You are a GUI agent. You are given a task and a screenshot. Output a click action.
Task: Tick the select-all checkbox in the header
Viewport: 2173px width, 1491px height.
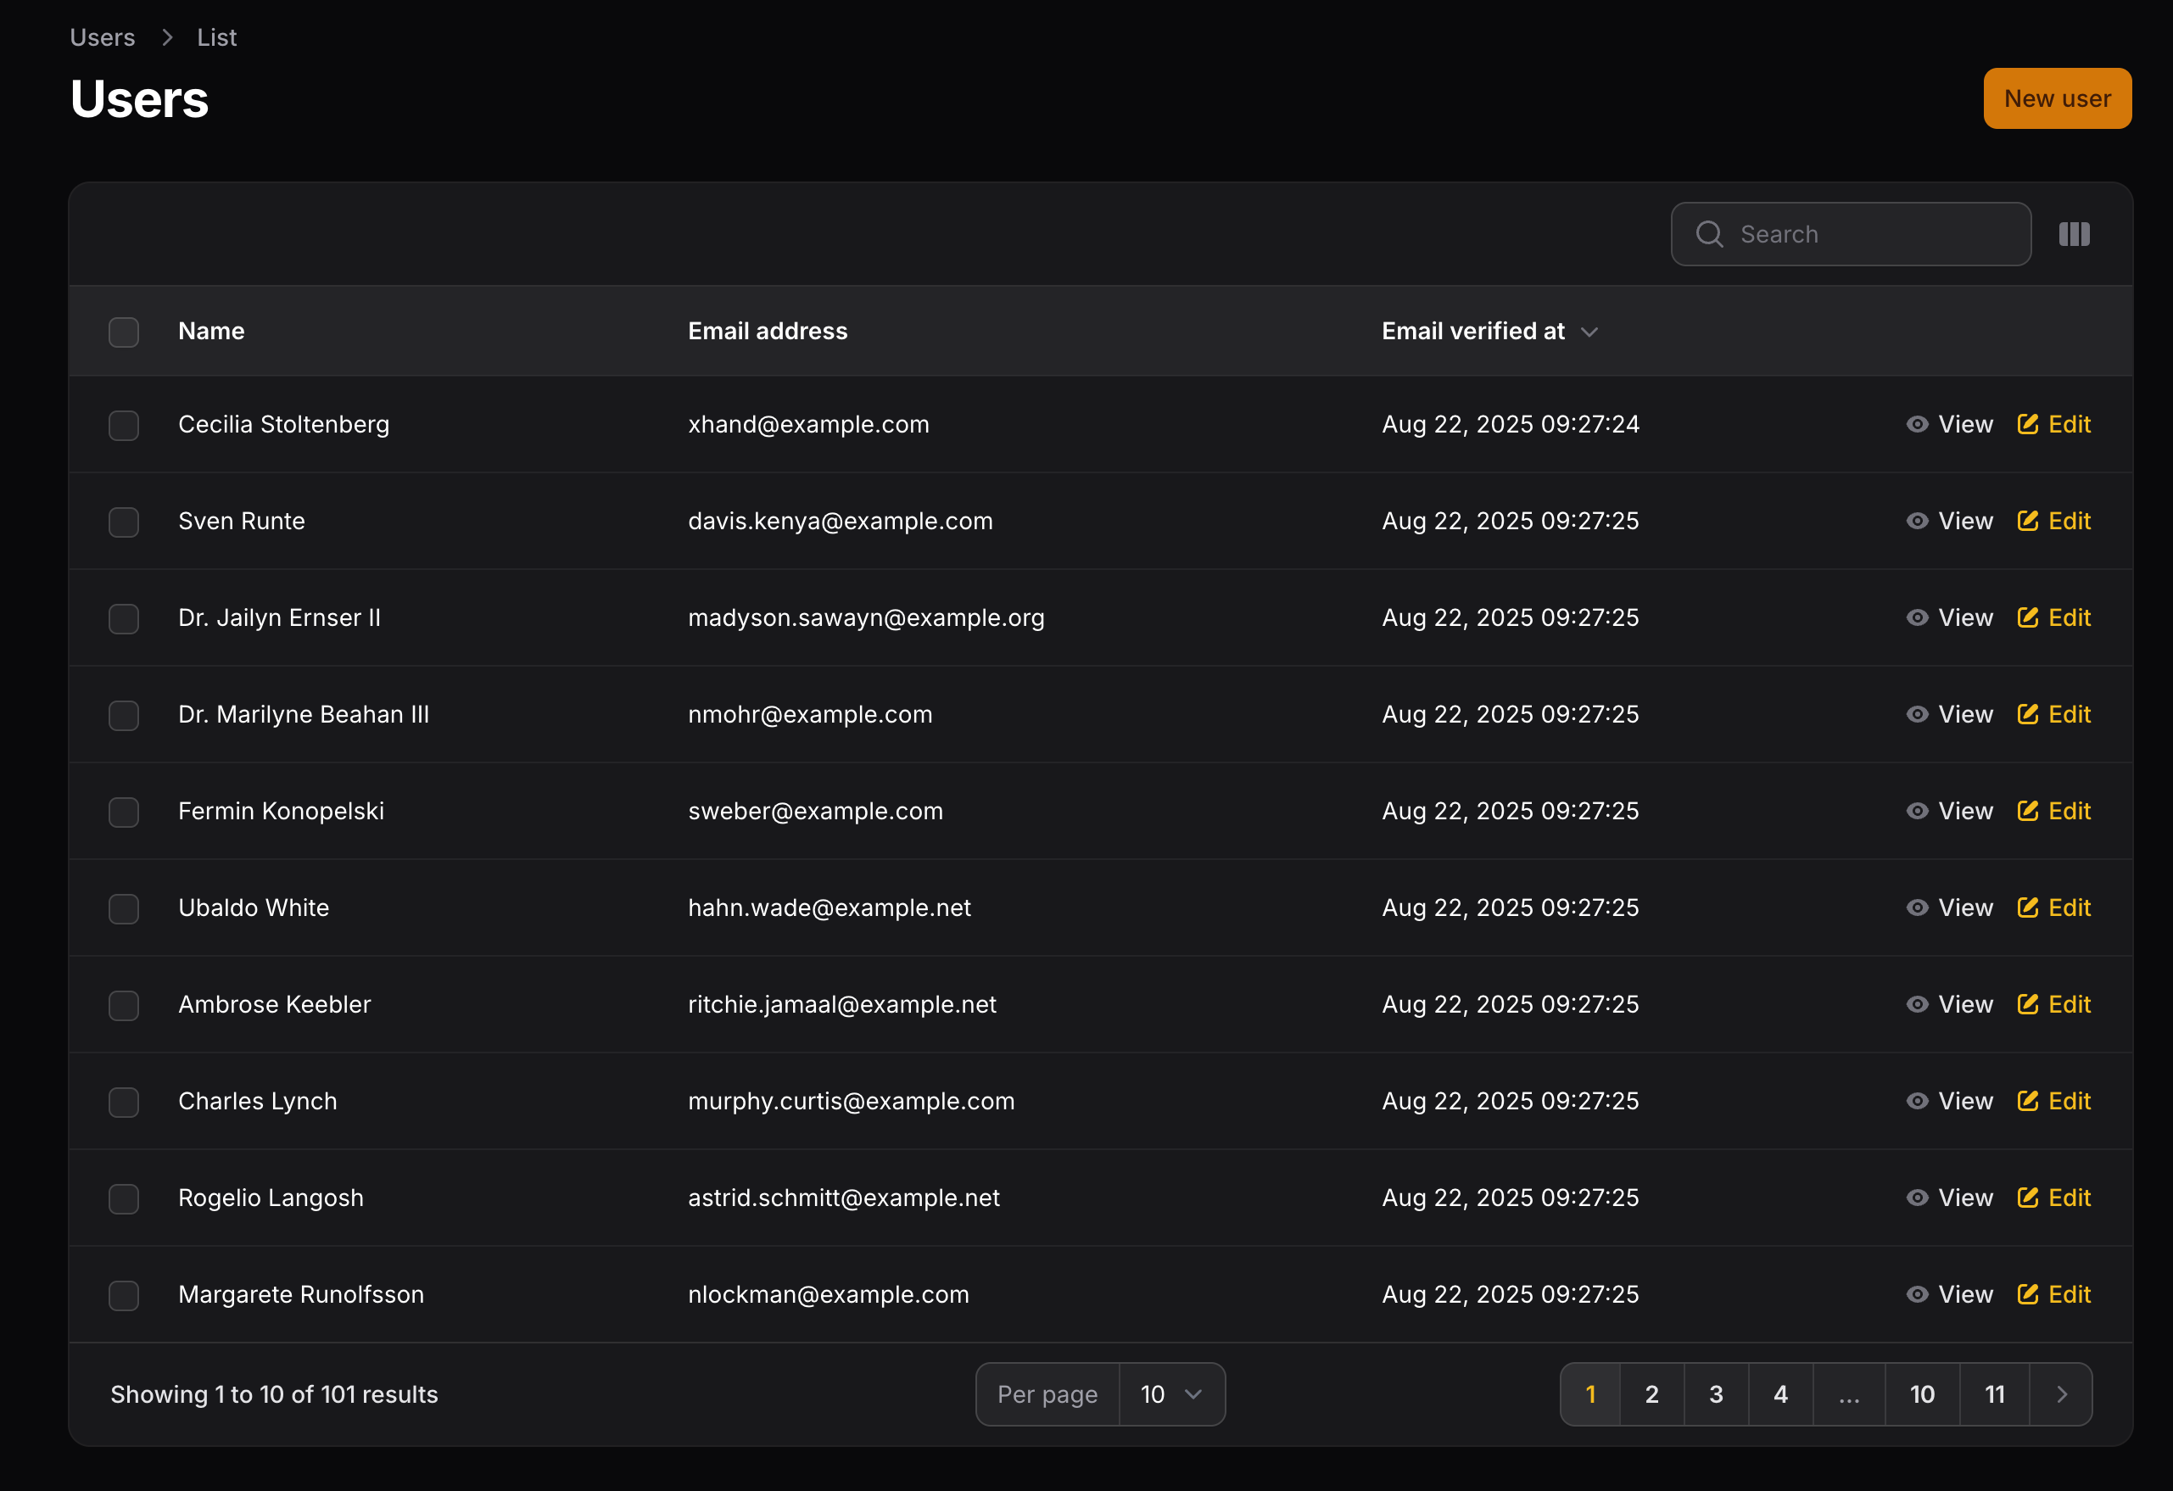124,332
